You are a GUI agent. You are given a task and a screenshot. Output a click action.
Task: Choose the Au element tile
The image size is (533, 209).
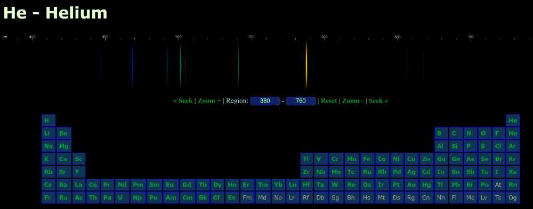coord(411,185)
